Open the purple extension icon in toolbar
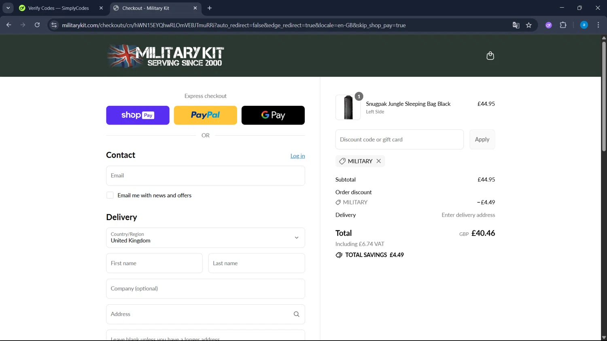Screen dimensions: 607x341 point(549,25)
